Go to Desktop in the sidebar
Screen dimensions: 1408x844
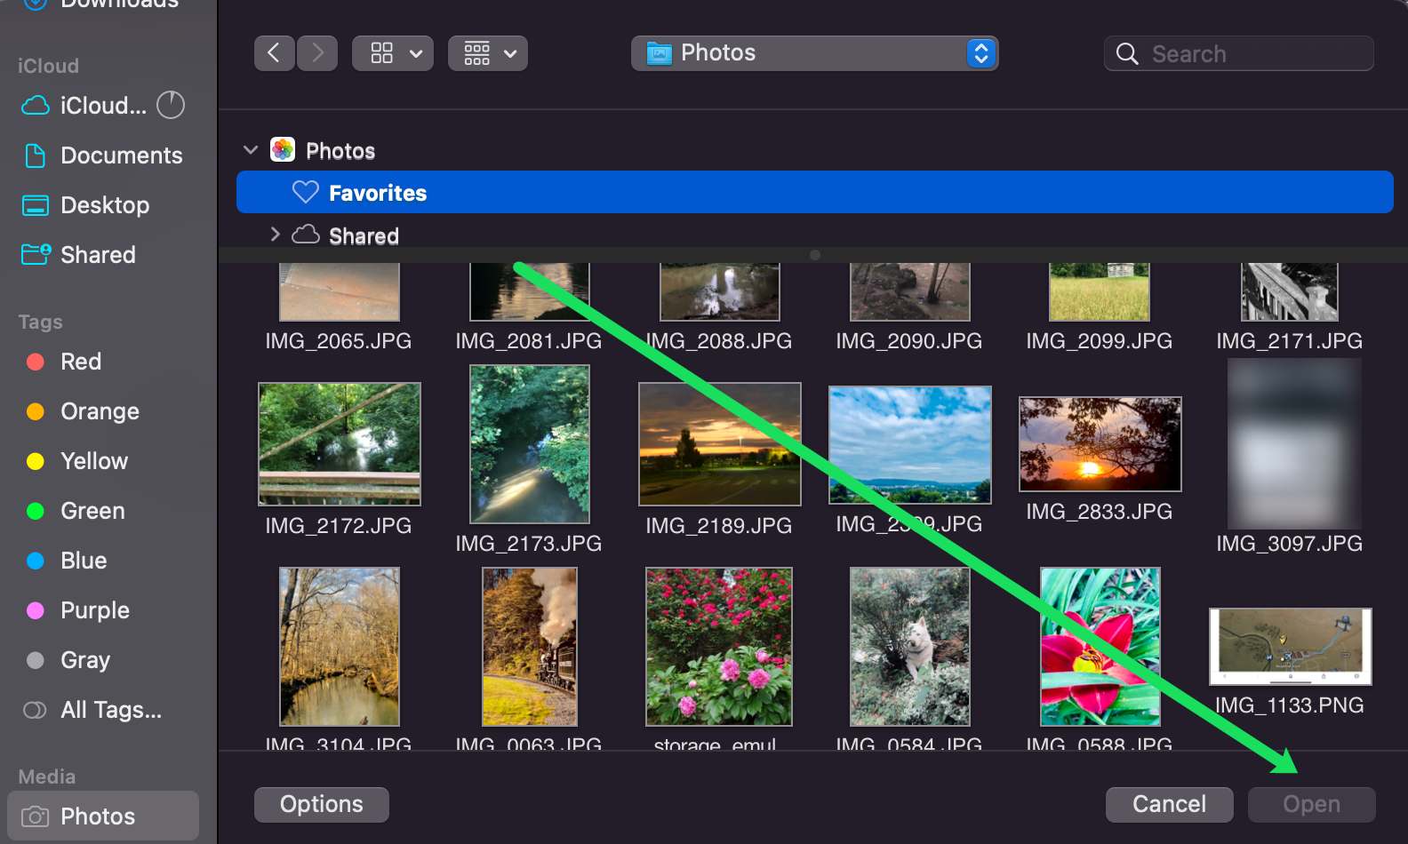pos(104,205)
